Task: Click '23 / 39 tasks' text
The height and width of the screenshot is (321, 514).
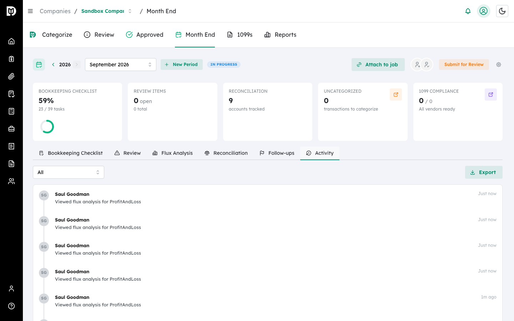Action: [x=51, y=109]
